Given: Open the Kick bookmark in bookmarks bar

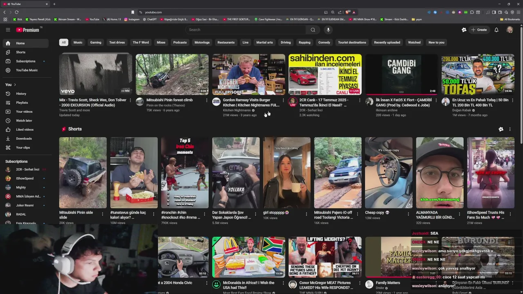Looking at the screenshot, I should 18,19.
